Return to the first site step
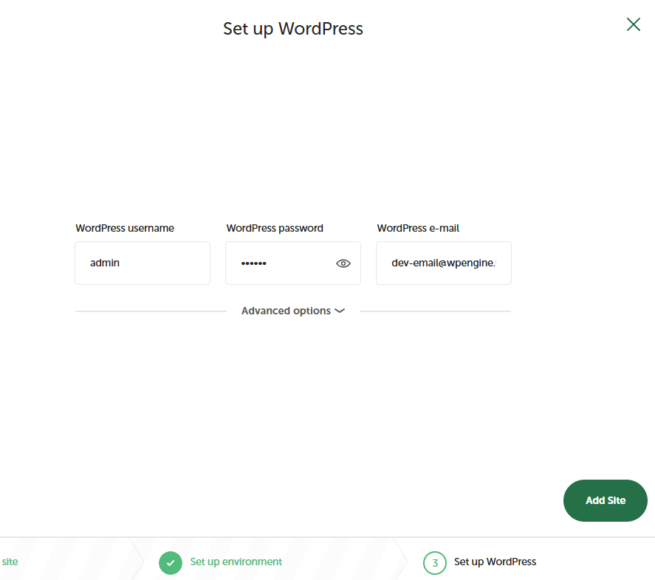This screenshot has height=580, width=655. point(10,562)
